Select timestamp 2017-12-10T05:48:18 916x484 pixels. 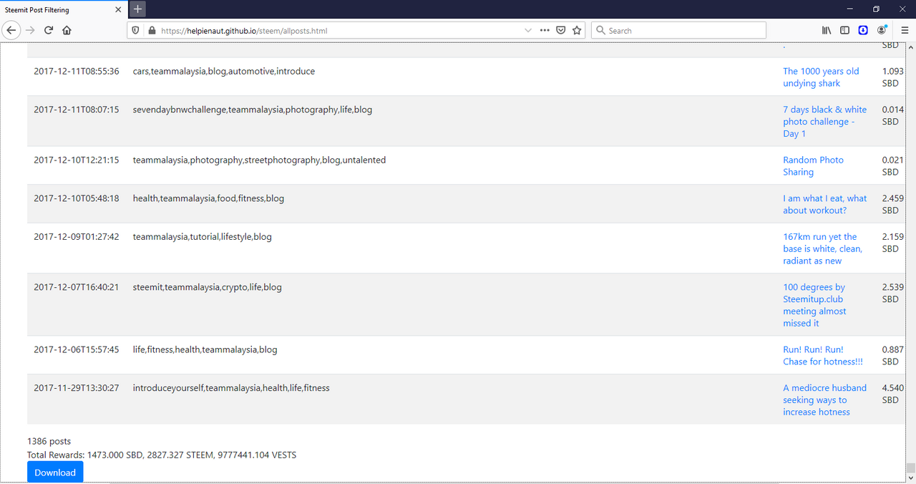click(77, 198)
